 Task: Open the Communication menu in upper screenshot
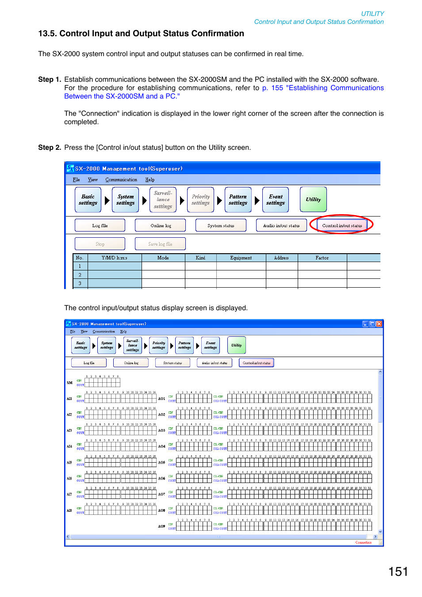pyautogui.click(x=121, y=179)
